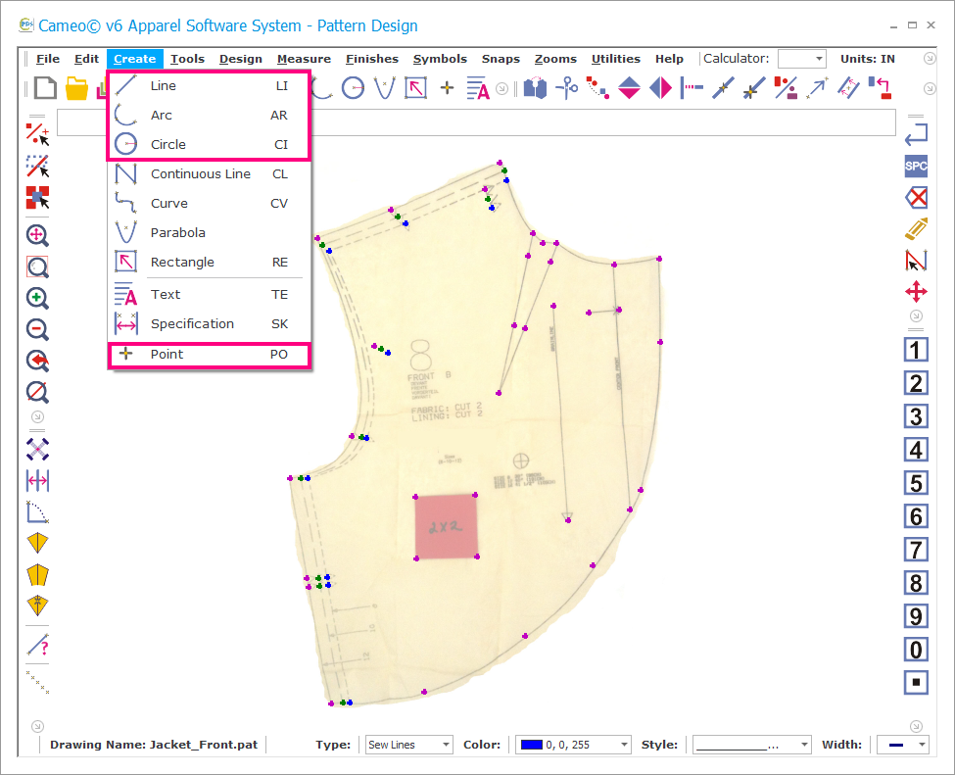Choose Arc from the Create menu

(209, 116)
